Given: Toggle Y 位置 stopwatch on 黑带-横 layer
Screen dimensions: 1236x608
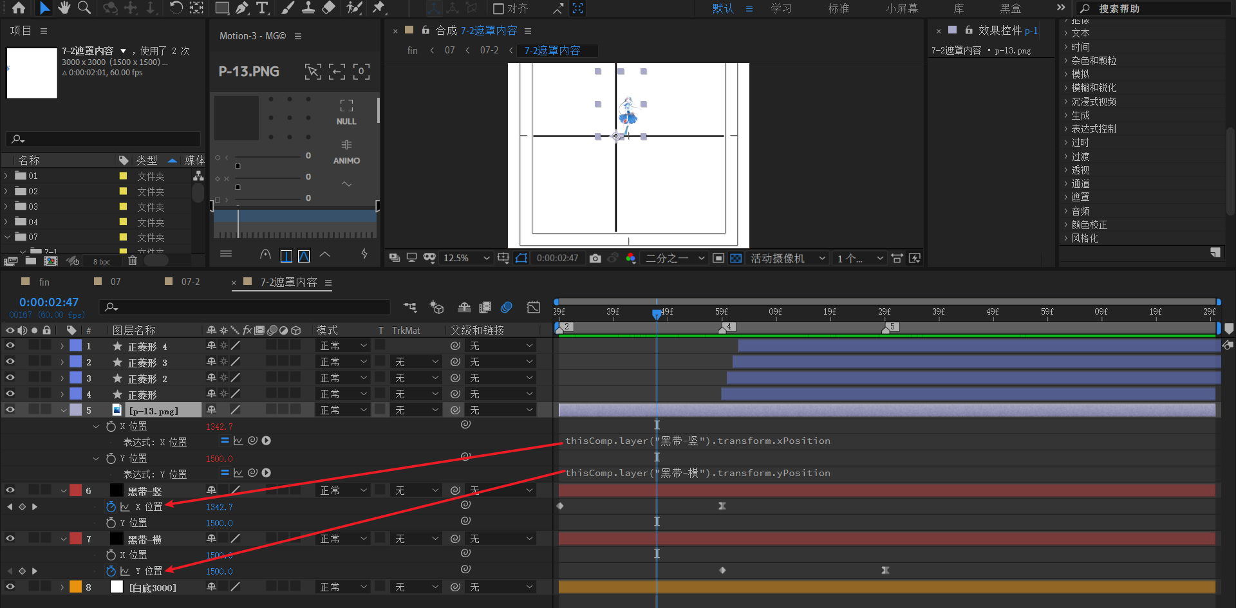Looking at the screenshot, I should pyautogui.click(x=111, y=571).
